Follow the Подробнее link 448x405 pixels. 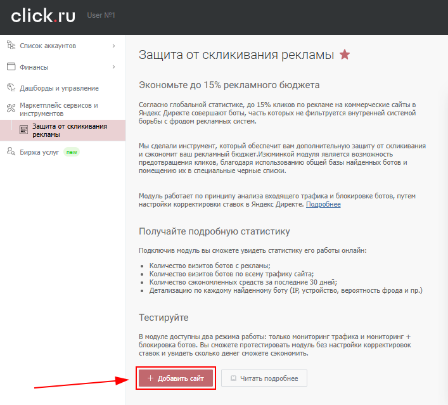(x=323, y=205)
